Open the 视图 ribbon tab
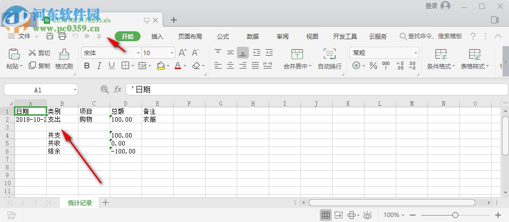Screen dimensions: 509x222 [312, 36]
